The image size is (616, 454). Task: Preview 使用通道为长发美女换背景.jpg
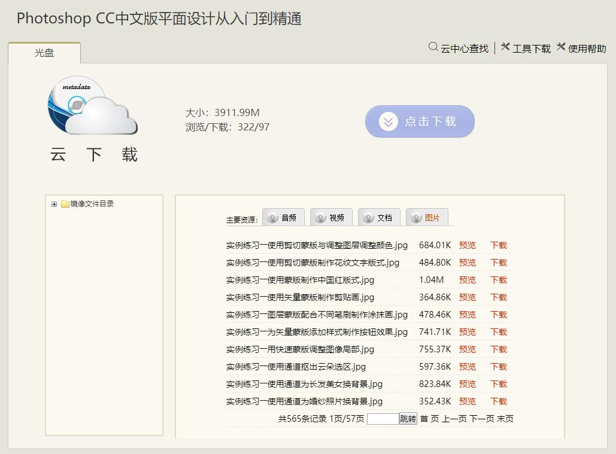click(x=468, y=384)
